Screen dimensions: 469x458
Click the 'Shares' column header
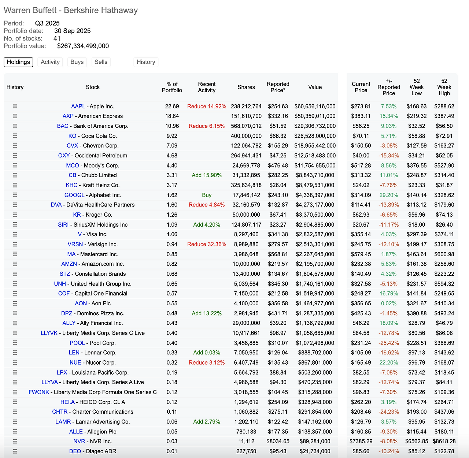pyautogui.click(x=246, y=87)
